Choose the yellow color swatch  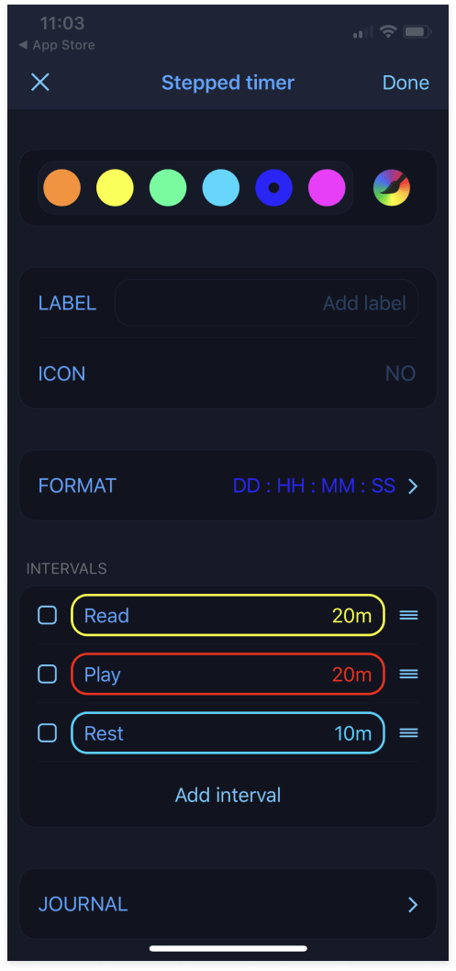point(115,187)
